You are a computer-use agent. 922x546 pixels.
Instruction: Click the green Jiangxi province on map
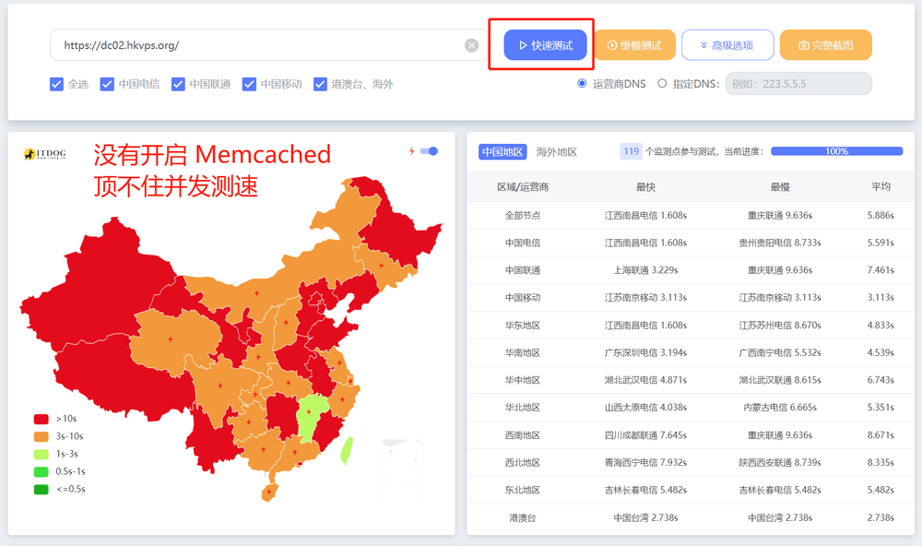315,416
